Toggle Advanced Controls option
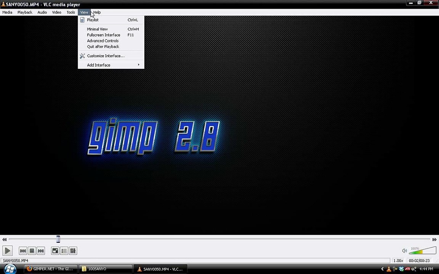Screen dimensions: 439x274 (x=111, y=41)
